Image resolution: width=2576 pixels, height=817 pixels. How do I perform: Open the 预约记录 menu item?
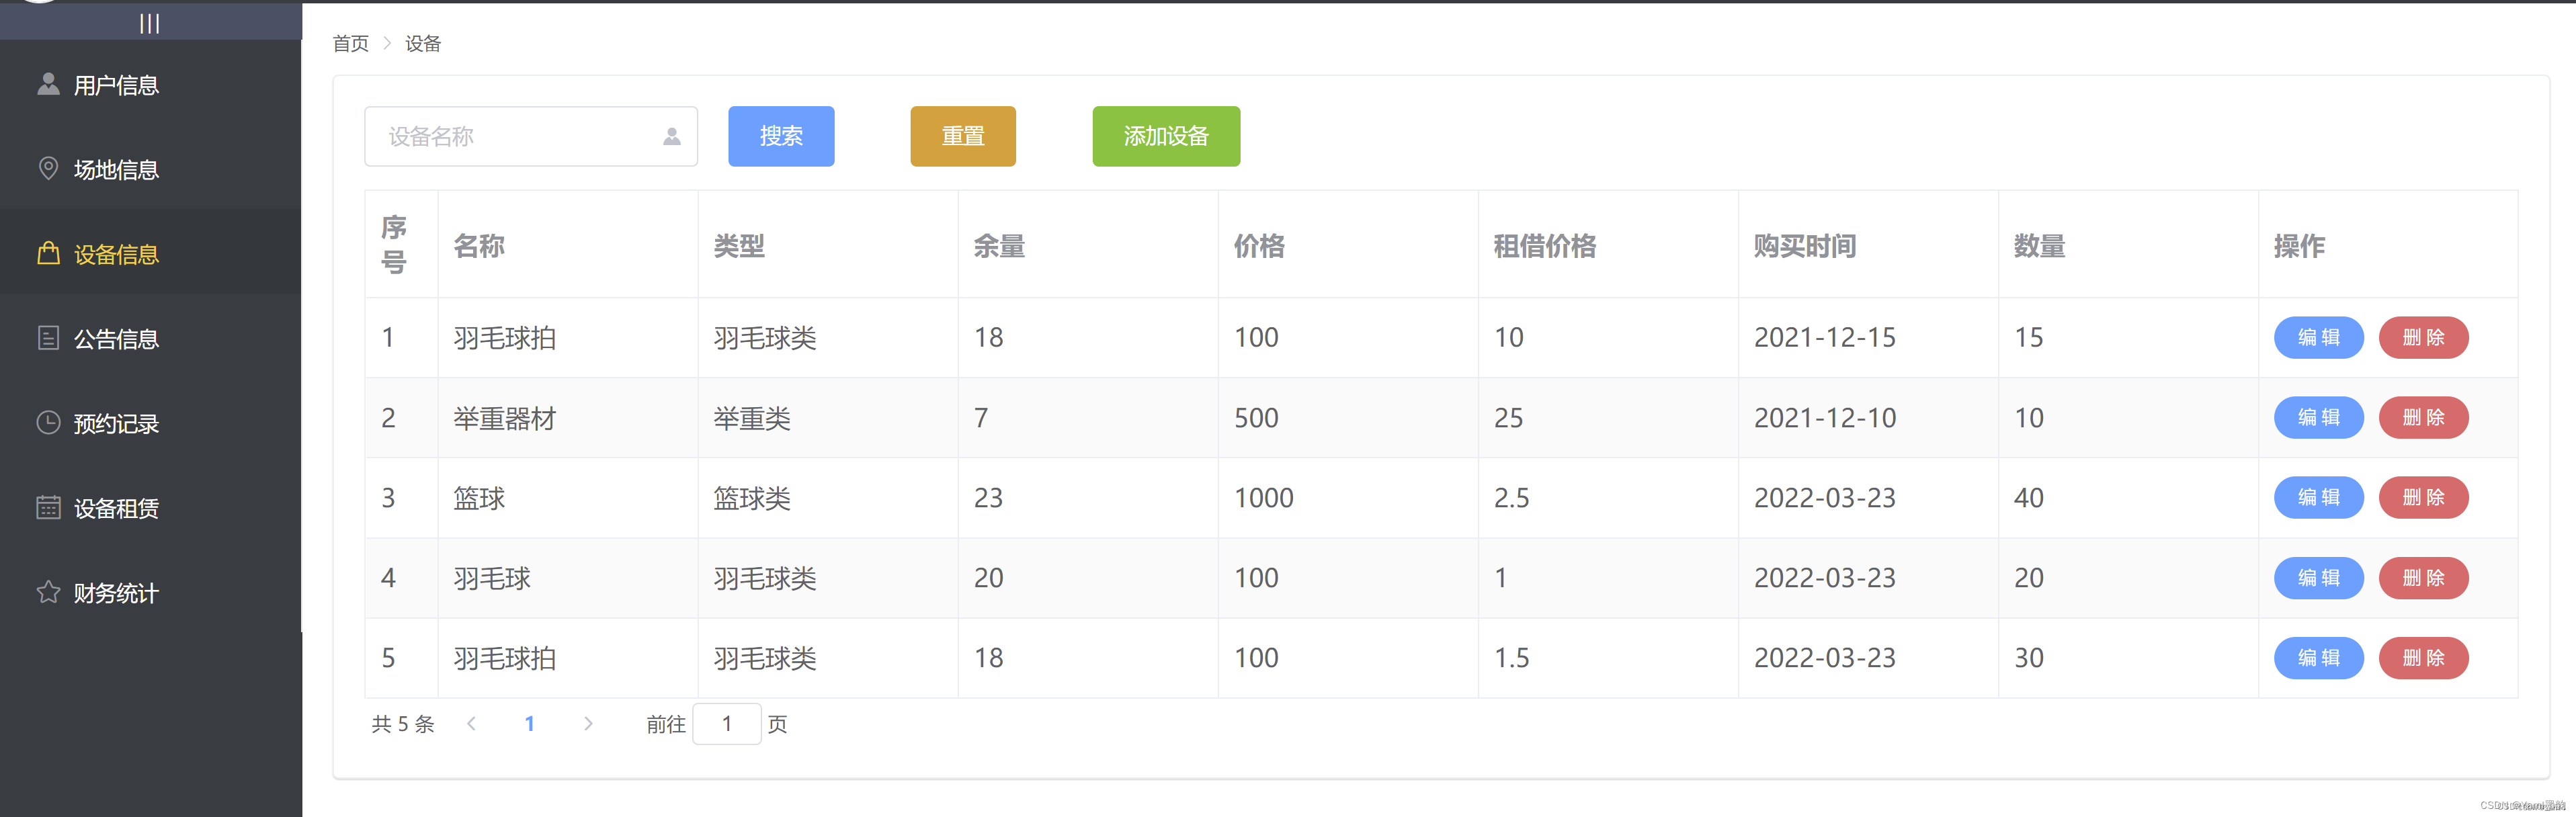pyautogui.click(x=116, y=423)
